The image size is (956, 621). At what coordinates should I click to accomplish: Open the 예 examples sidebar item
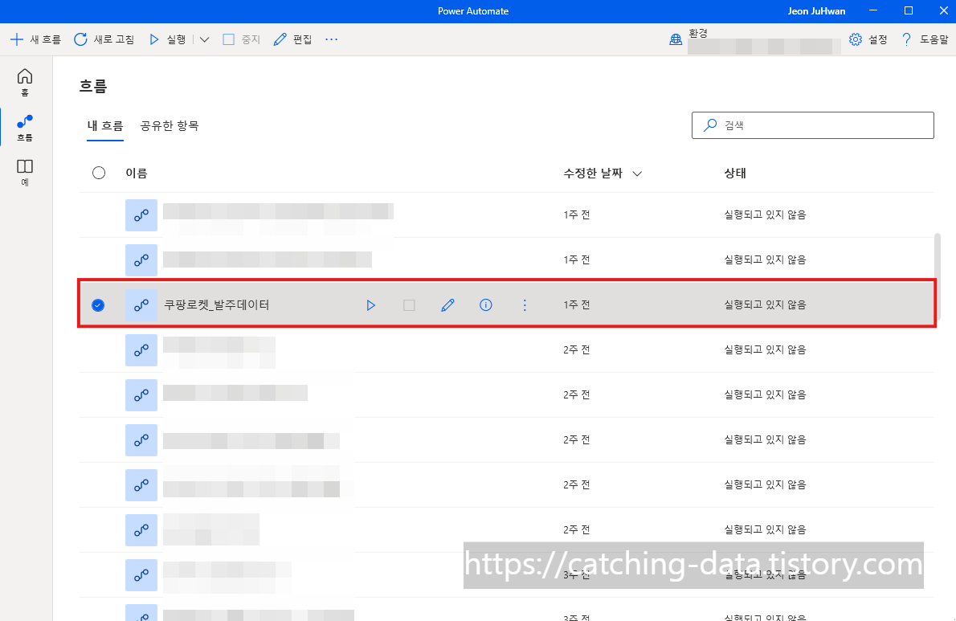25,173
